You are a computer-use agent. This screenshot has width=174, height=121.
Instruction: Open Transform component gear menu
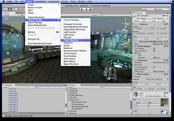coord(168,24)
